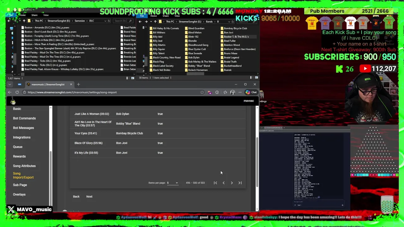The image size is (404, 227).
Task: Go back using the browser back arrow
Action: click(10, 92)
